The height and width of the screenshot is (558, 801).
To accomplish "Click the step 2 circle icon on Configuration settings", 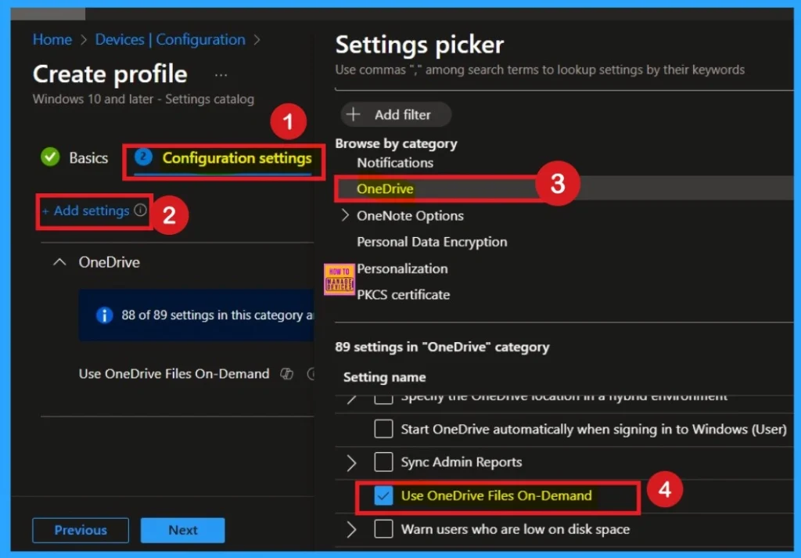I will pyautogui.click(x=143, y=157).
